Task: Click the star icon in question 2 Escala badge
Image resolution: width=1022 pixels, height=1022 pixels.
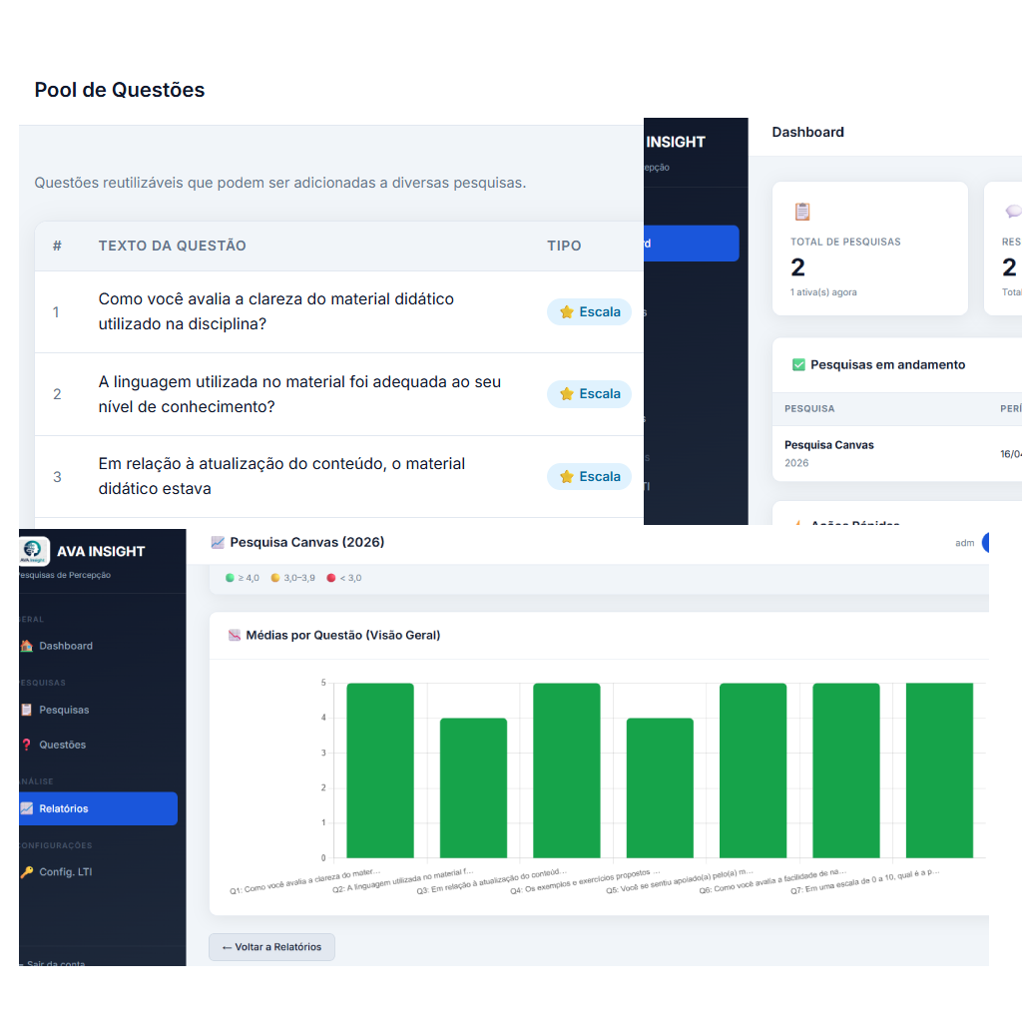Action: click(567, 393)
